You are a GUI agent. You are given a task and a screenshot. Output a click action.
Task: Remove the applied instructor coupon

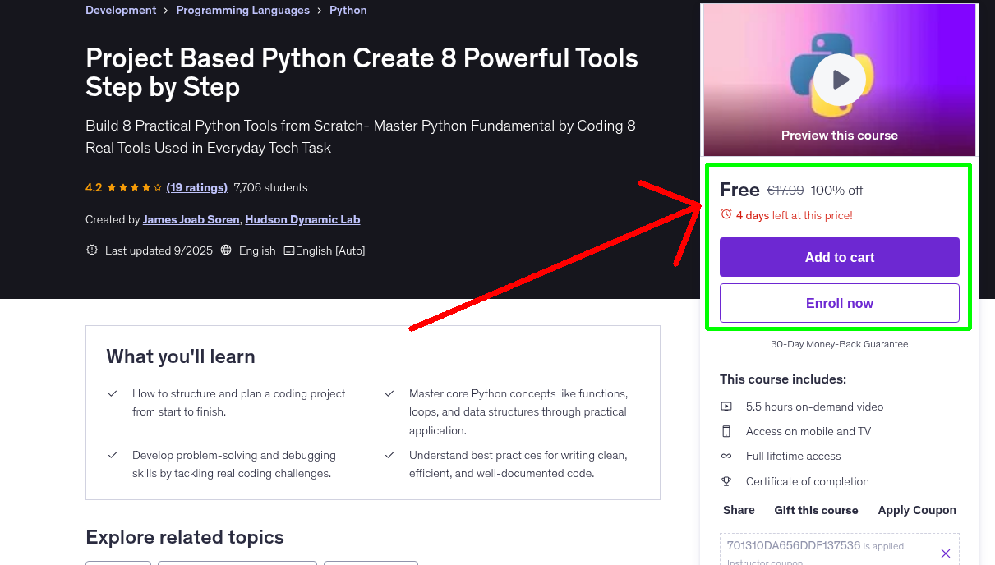tap(945, 553)
